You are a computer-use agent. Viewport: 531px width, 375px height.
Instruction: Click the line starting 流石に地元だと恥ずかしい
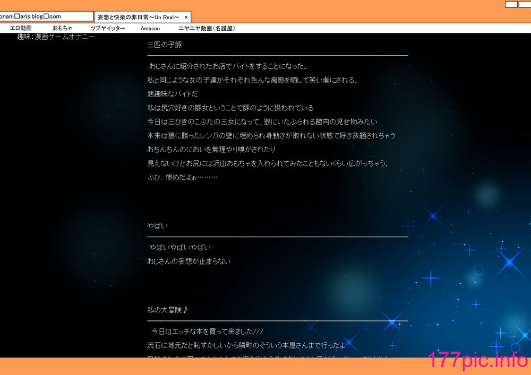tap(246, 345)
